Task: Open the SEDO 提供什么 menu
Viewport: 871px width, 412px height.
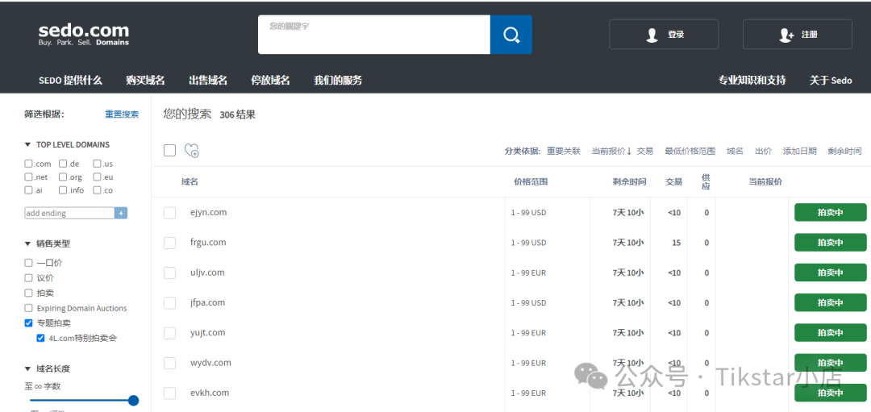Action: point(70,81)
